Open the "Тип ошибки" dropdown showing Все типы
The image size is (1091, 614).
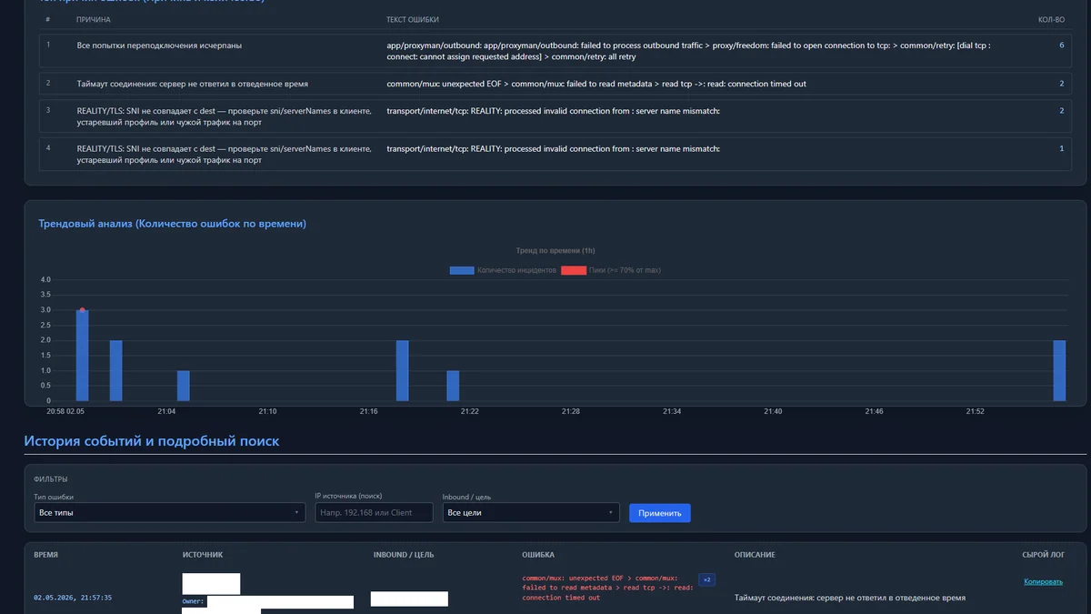click(x=169, y=512)
